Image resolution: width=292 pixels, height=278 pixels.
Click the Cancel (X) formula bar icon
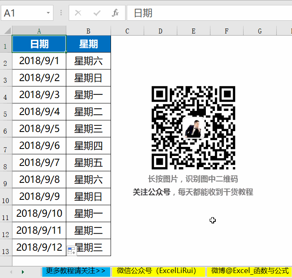pyautogui.click(x=78, y=13)
